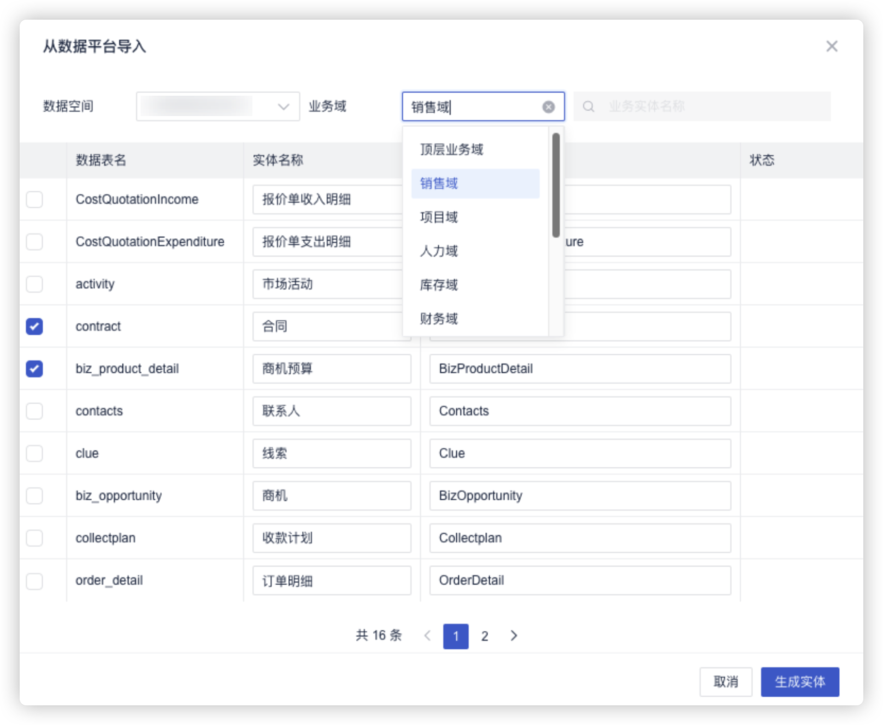Click the 业务域 combo box field

pyautogui.click(x=473, y=107)
